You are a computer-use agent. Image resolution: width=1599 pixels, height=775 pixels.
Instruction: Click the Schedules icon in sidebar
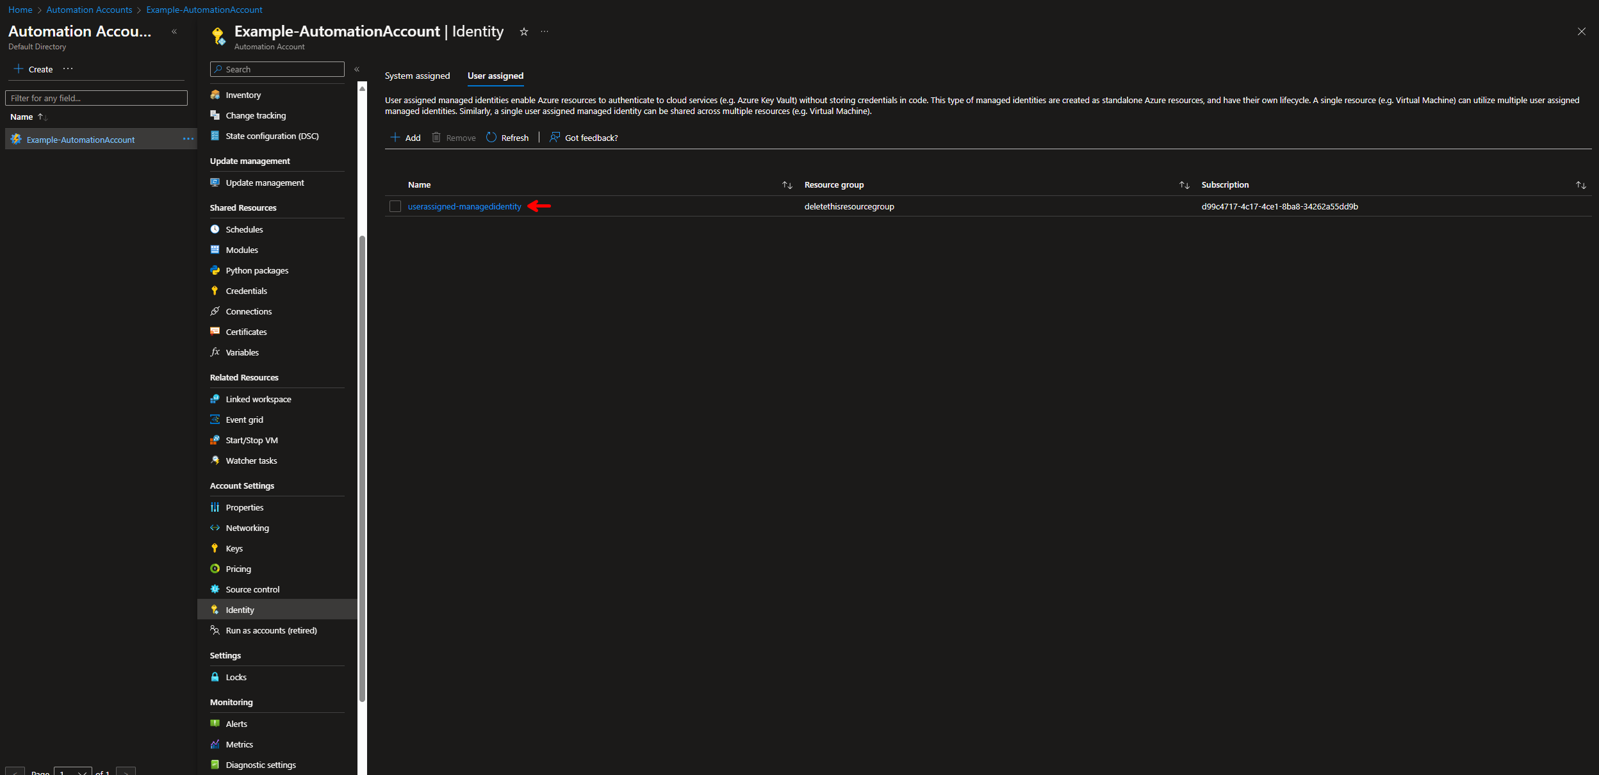click(x=213, y=229)
